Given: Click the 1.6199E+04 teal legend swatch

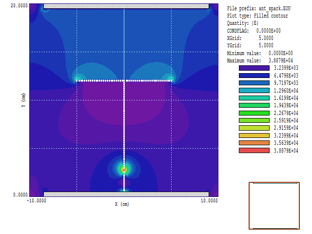Looking at the screenshot, I should click(x=254, y=98).
